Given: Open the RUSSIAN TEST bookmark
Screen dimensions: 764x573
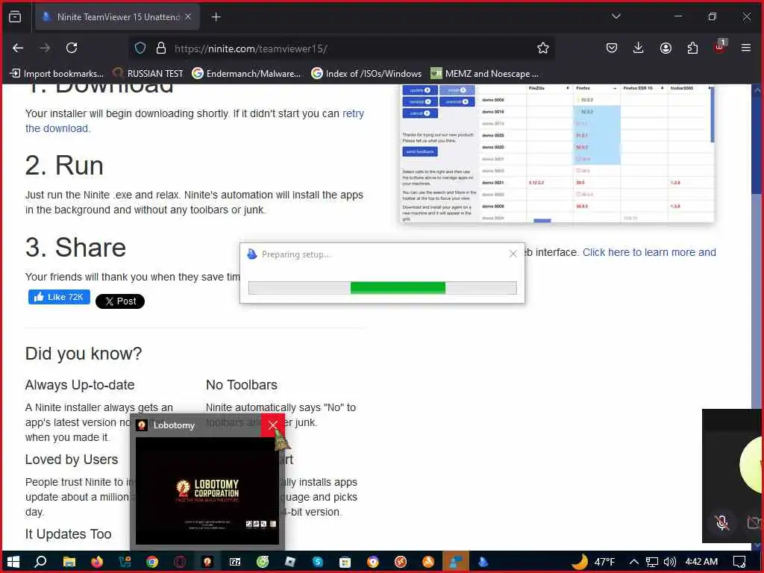Looking at the screenshot, I should 148,74.
